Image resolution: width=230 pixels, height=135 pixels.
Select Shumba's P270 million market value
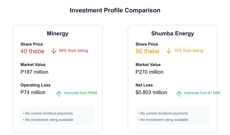point(149,72)
